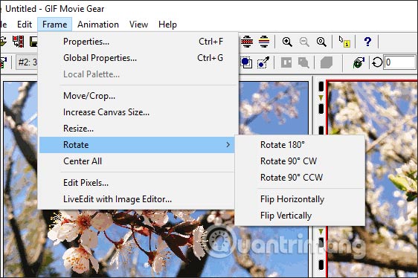This screenshot has width=418, height=278.
Task: Open the View menu
Action: point(138,25)
